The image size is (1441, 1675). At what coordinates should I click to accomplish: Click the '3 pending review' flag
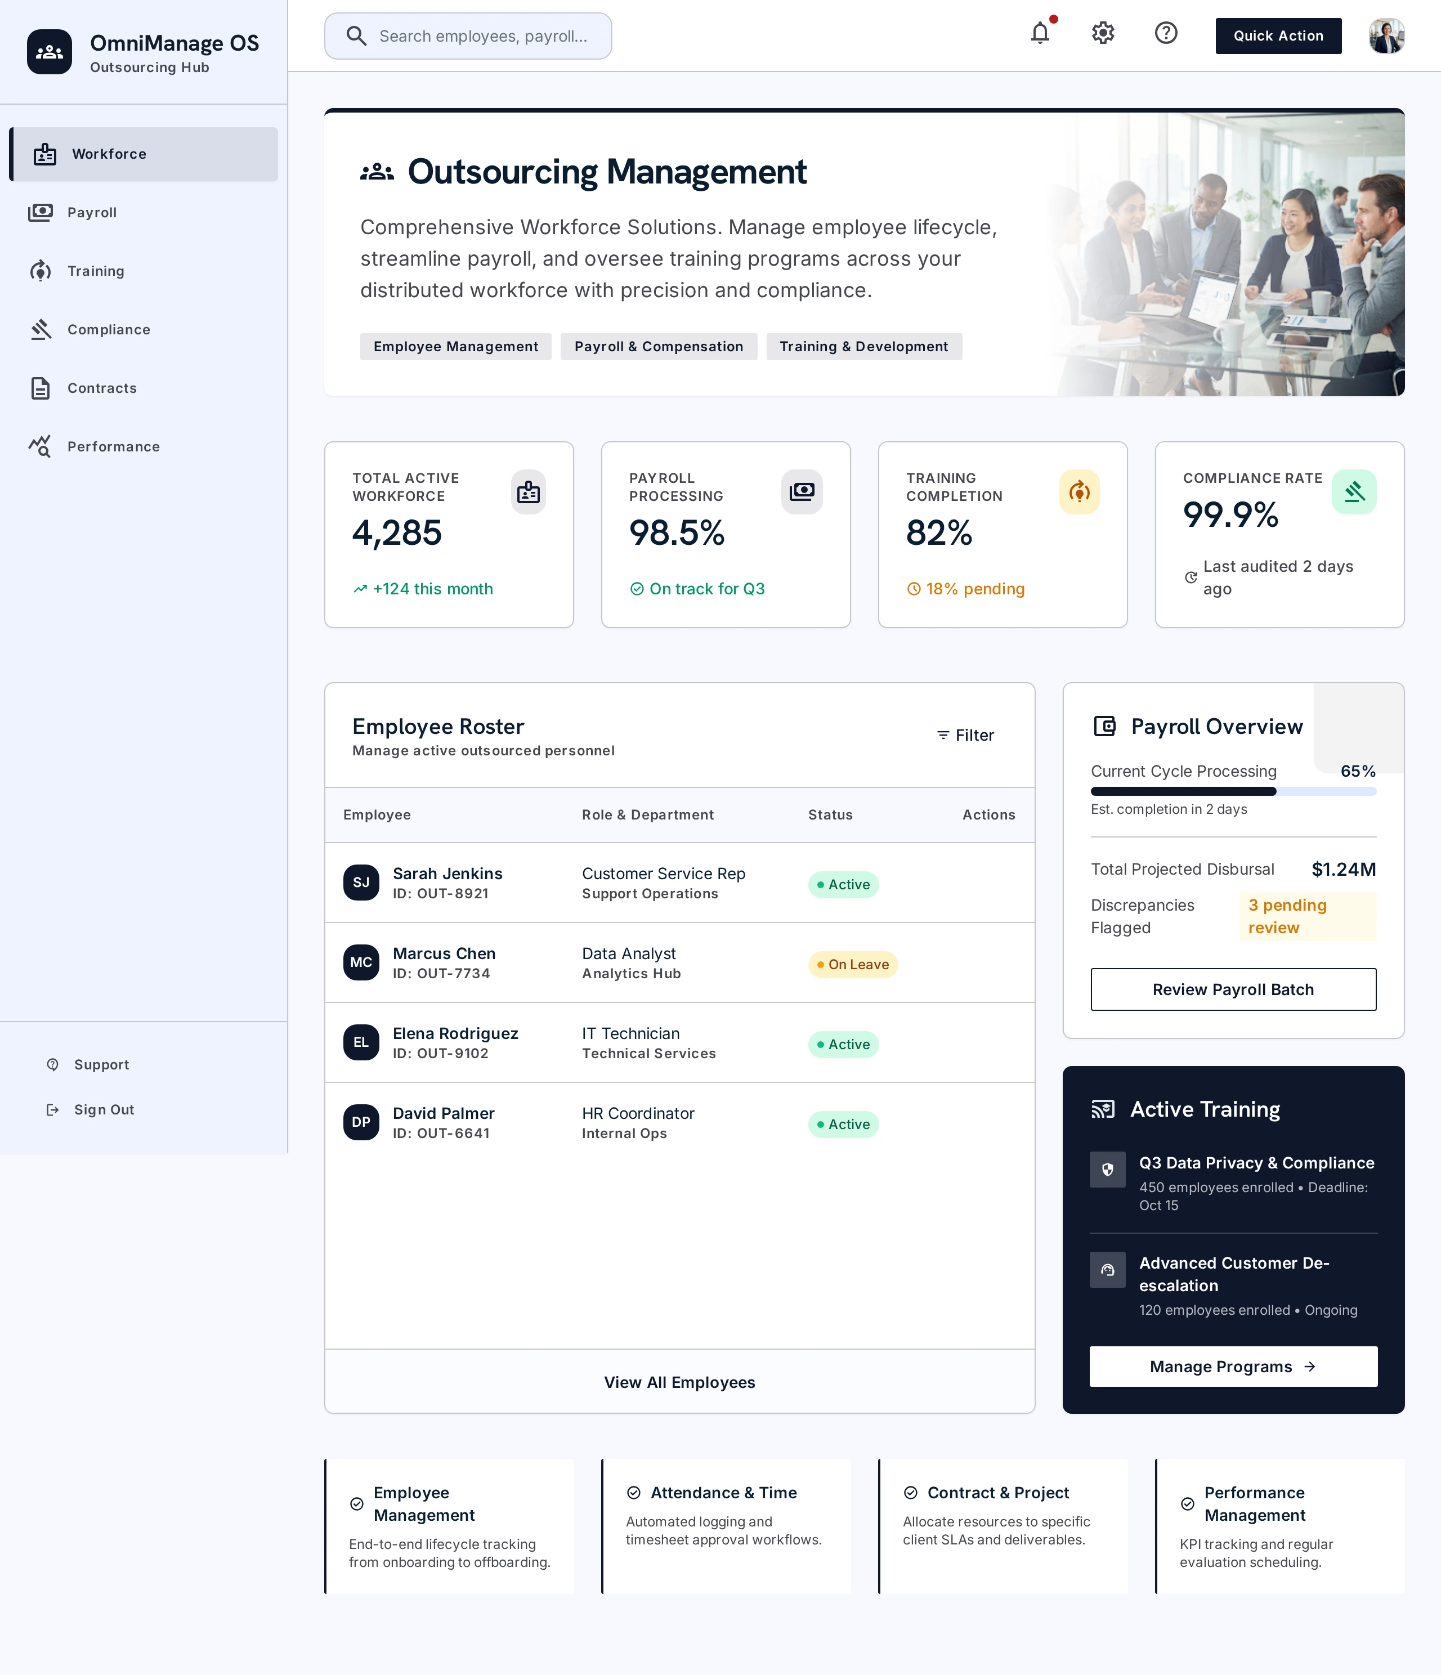[x=1308, y=917]
